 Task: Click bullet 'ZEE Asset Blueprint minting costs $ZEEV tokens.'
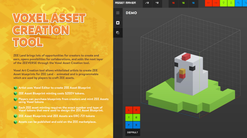52,94
